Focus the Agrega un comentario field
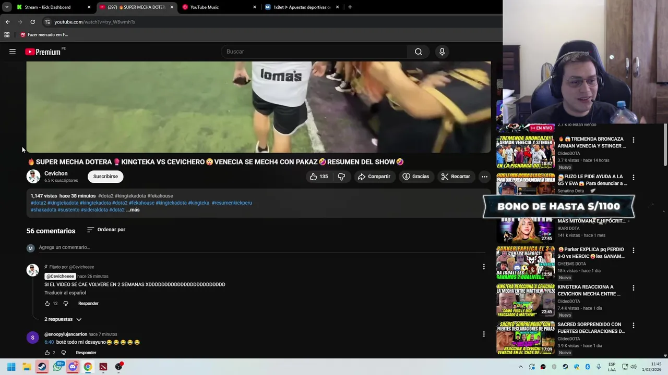Screen dimensions: 668x375 (x=261, y=247)
